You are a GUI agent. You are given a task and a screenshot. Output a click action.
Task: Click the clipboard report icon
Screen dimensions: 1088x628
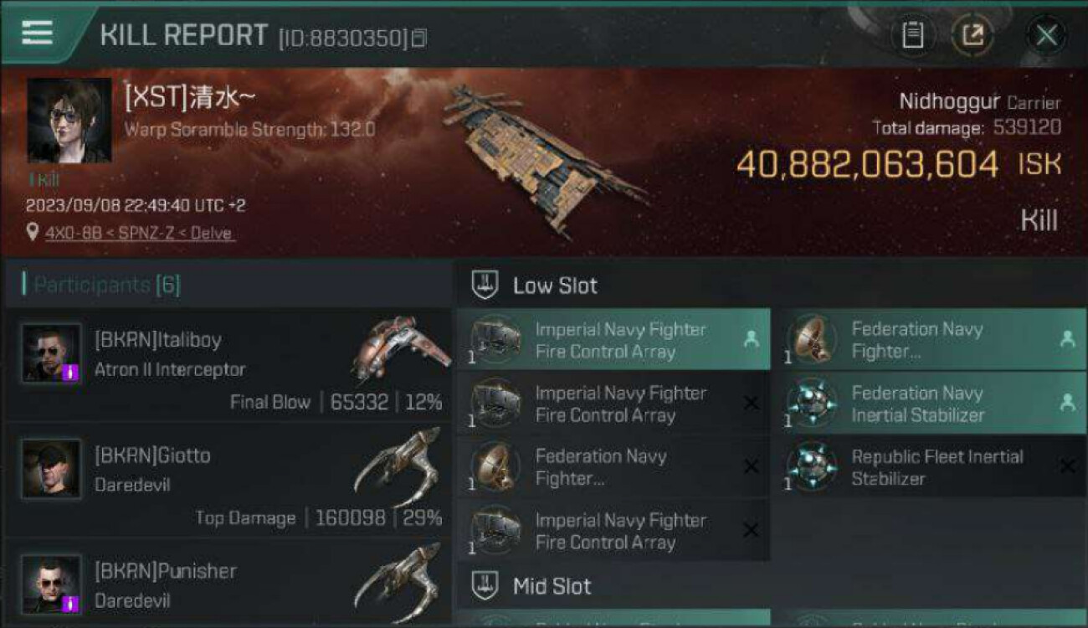(x=912, y=35)
